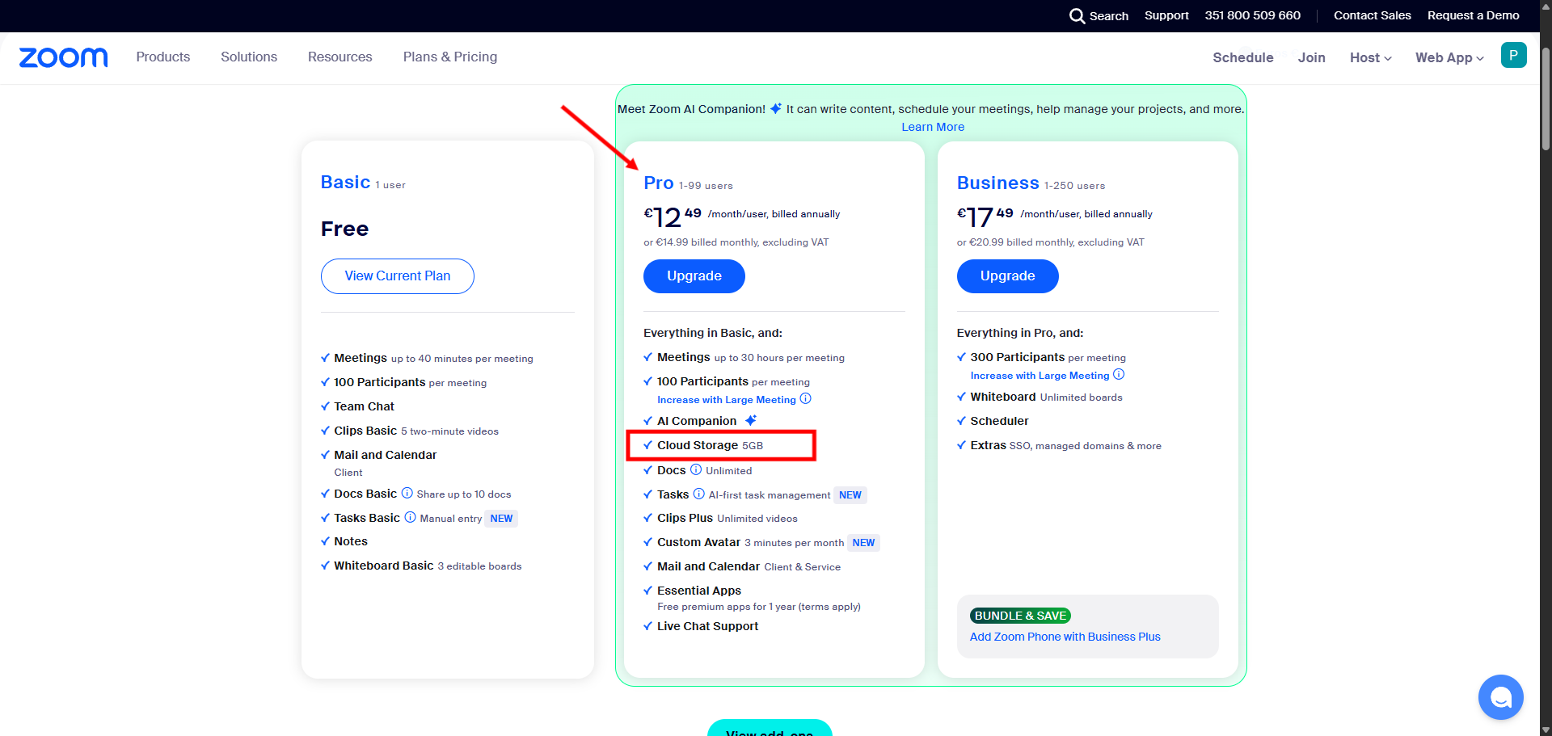Click Request a Demo link
The width and height of the screenshot is (1552, 736).
(1473, 15)
